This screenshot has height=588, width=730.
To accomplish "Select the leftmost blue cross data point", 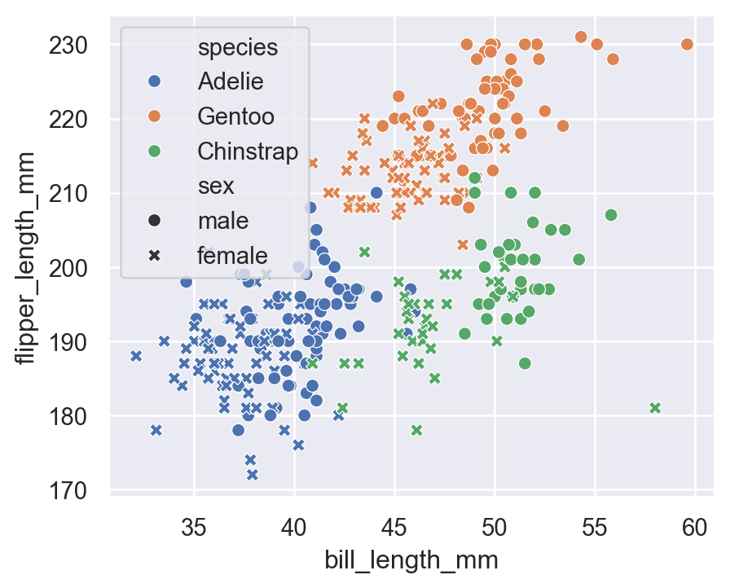I will click(136, 356).
